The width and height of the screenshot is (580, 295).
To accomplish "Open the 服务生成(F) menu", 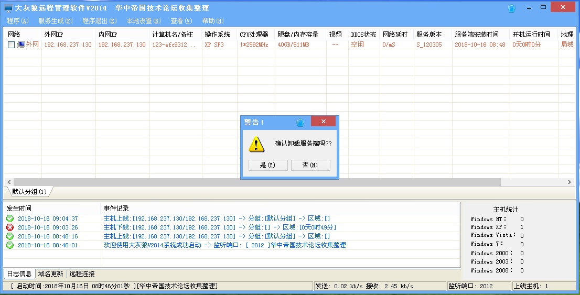I will pos(56,21).
